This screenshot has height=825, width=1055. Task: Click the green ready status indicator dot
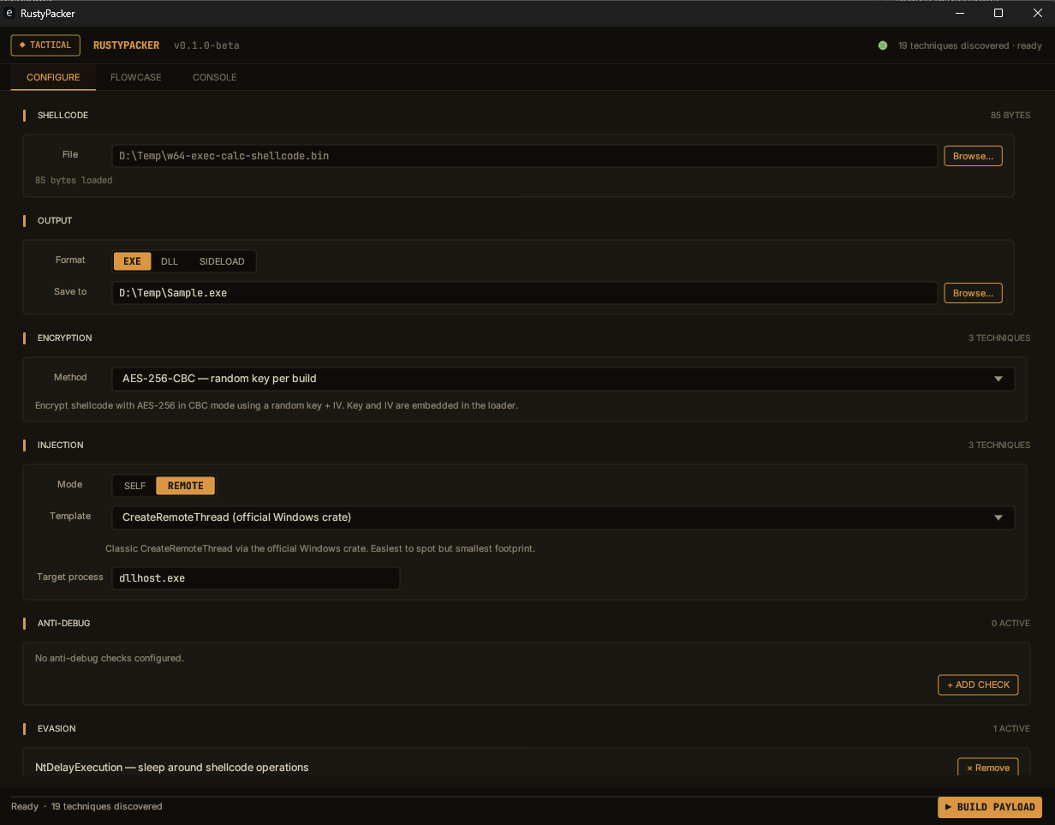tap(883, 45)
